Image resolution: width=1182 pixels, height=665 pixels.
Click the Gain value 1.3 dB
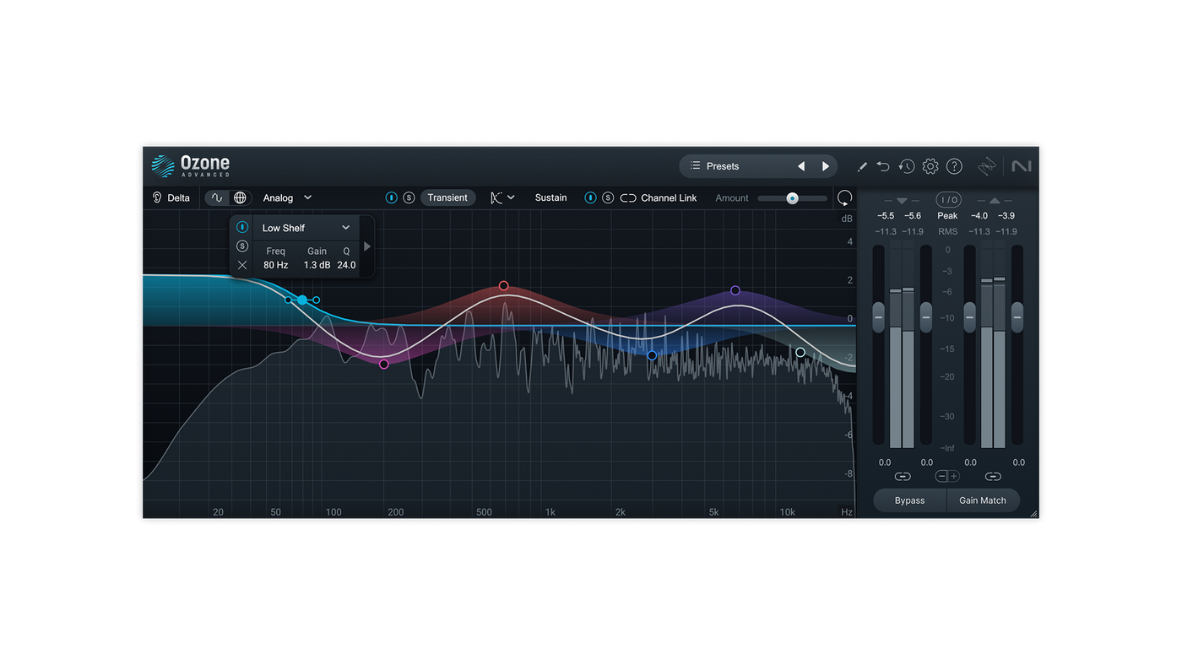(317, 265)
